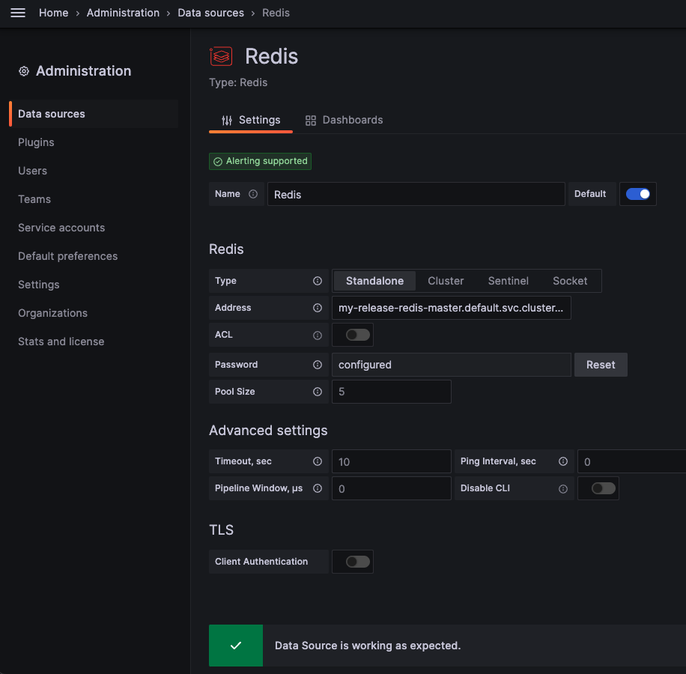Open Users in the sidebar
The width and height of the screenshot is (686, 674).
coord(32,171)
